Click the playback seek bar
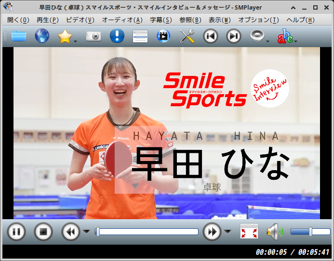This screenshot has width=334, height=261. coord(147,232)
